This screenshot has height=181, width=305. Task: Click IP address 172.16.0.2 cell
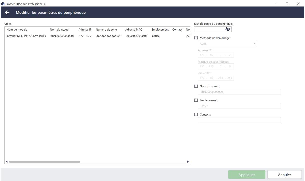tap(86, 36)
